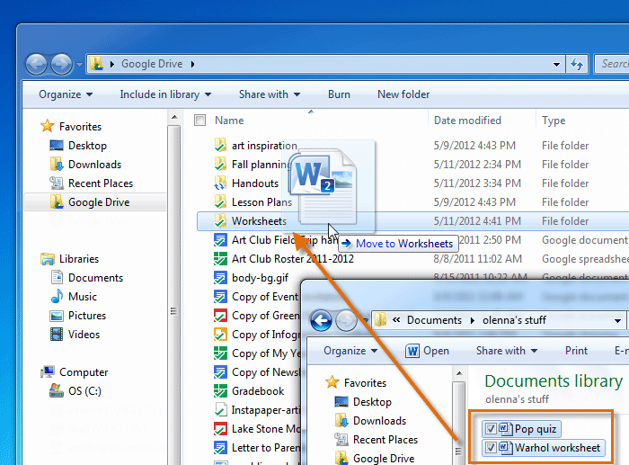Image resolution: width=629 pixels, height=465 pixels.
Task: Click the Search box in Google Drive window
Action: (611, 64)
